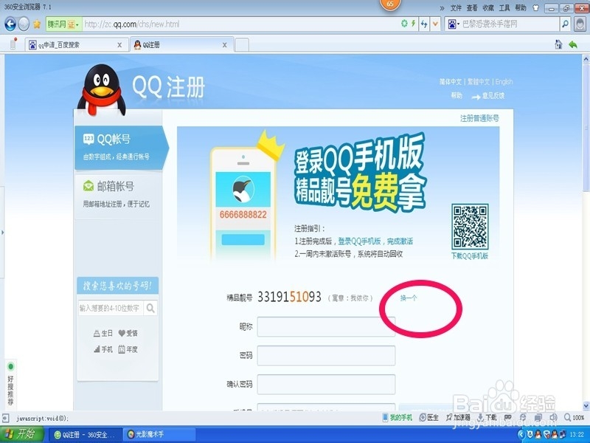Click the 登录QQ手机版,完成激活 link
590x443 pixels.
pos(375,241)
